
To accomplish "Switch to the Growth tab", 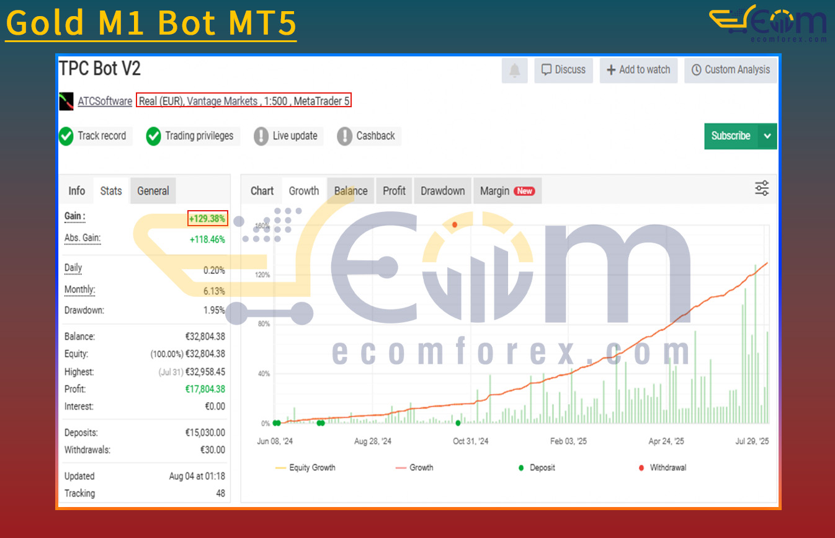I will 304,191.
